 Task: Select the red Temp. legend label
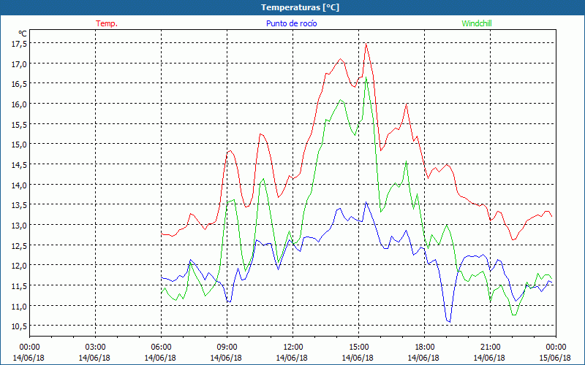click(x=107, y=23)
